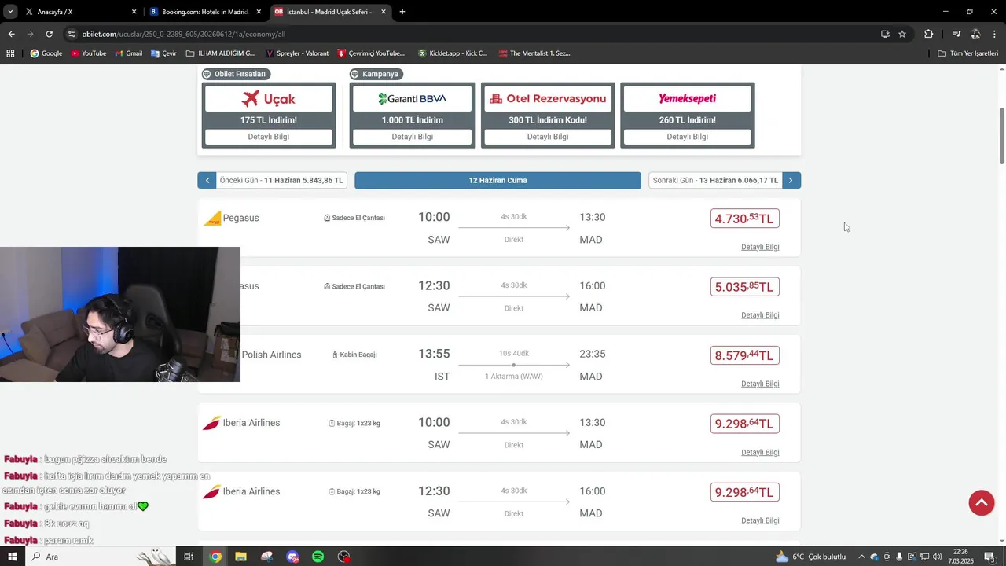Bookmark this page with the star icon
Viewport: 1006px width, 566px height.
(902, 34)
